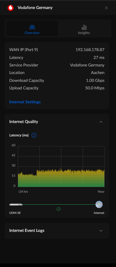116x267 pixels.
Task: Click the Overview binoculars icon
Action: coord(32,27)
